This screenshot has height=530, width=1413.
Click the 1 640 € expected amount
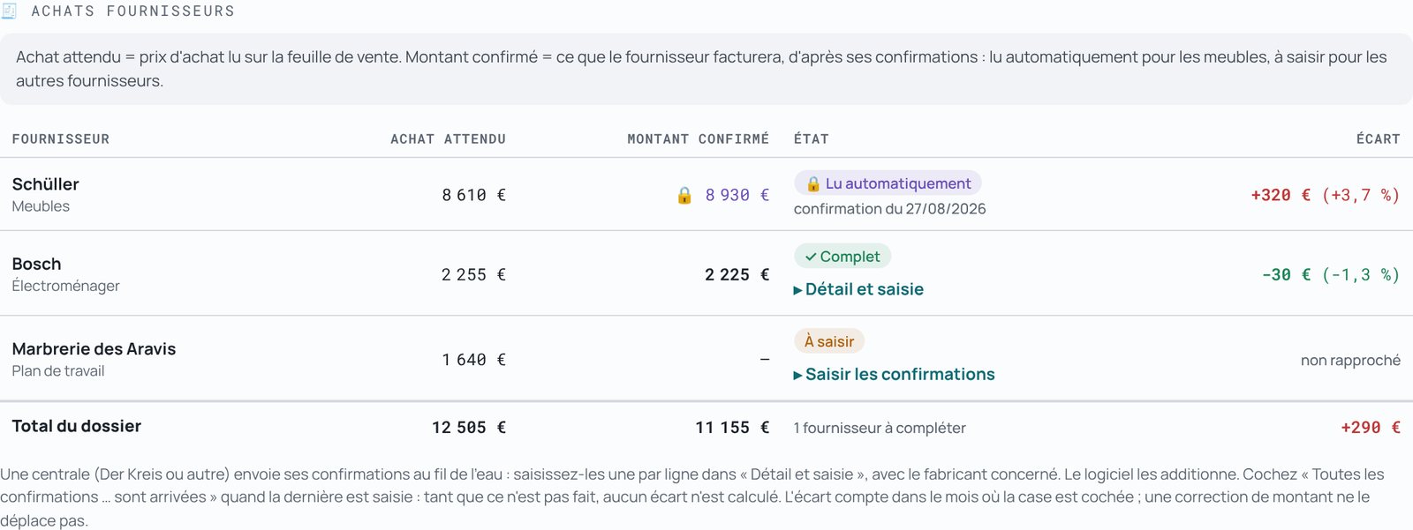pos(473,360)
